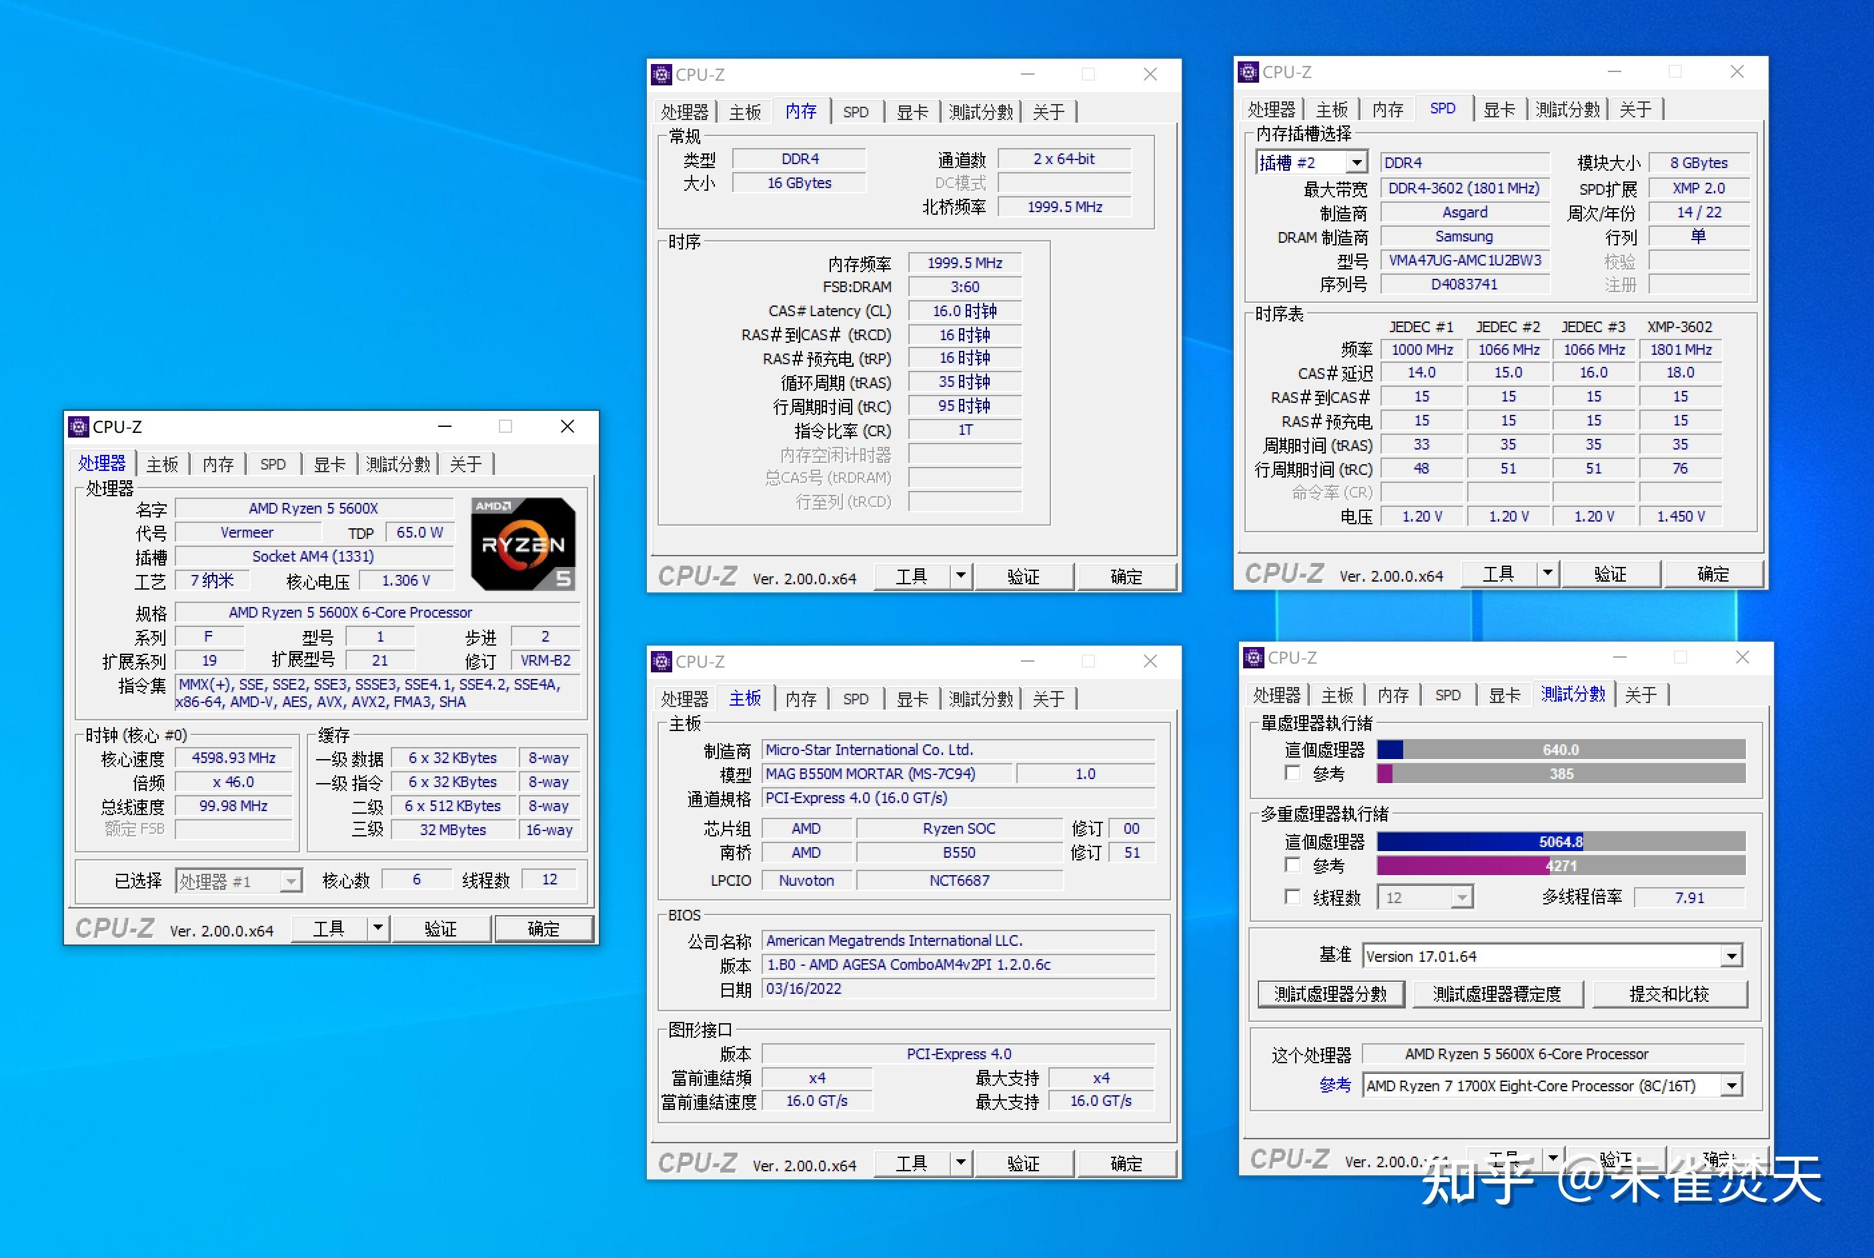Open the 基准 Version 17.01.64 dropdown
The height and width of the screenshot is (1258, 1874).
(x=1731, y=957)
